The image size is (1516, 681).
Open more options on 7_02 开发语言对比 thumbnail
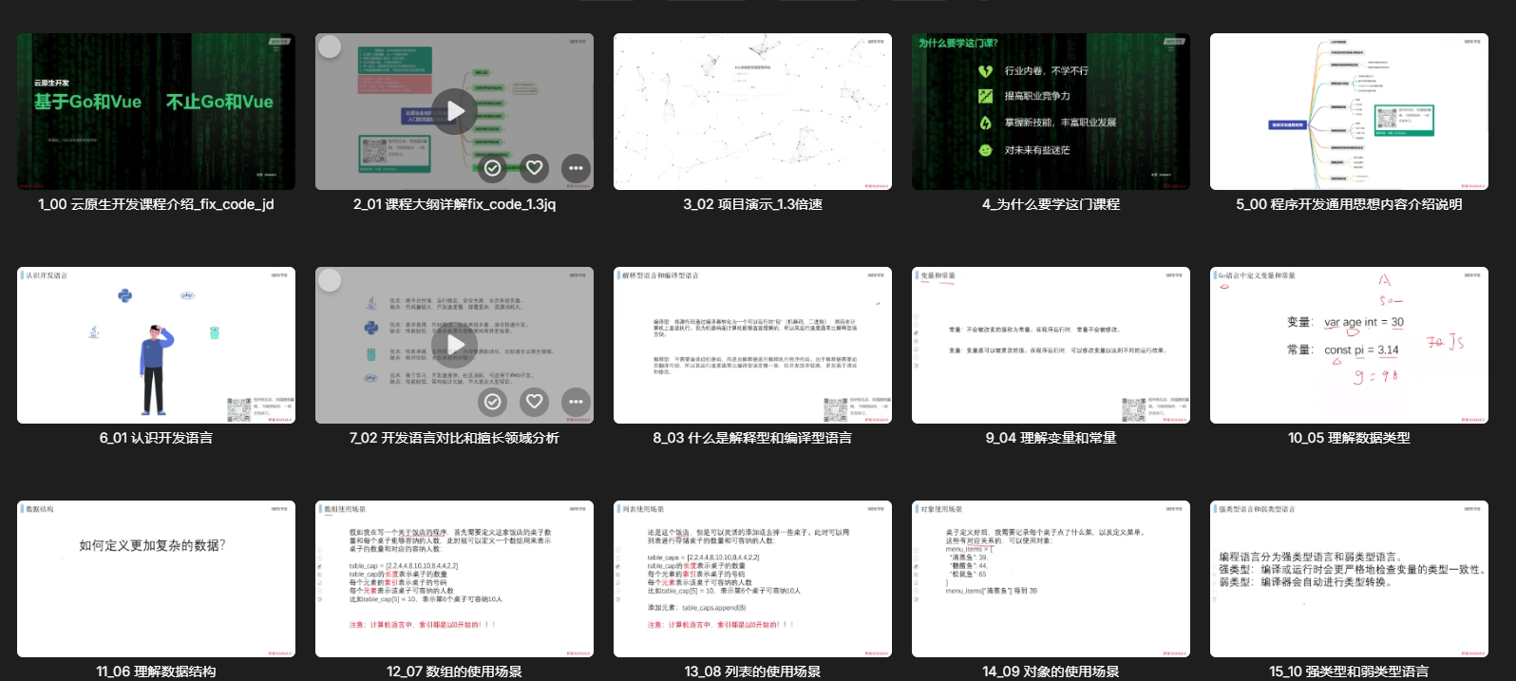pos(576,402)
